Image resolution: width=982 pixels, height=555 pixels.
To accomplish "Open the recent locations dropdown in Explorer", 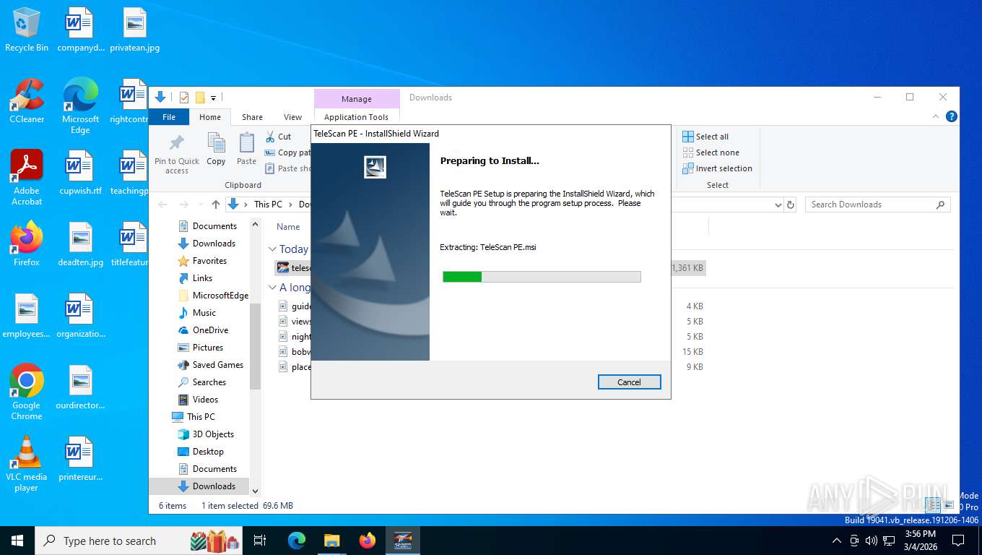I will 200,205.
